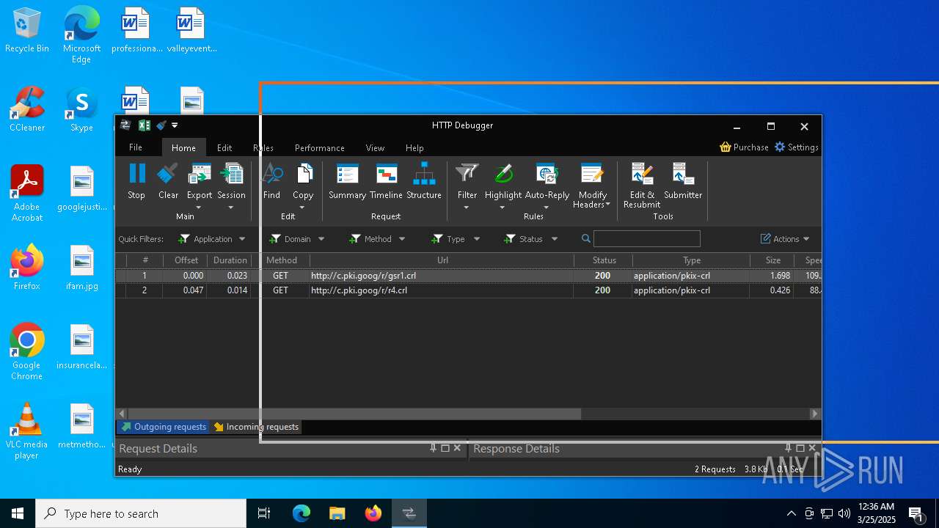Open the Session tool

tap(232, 173)
